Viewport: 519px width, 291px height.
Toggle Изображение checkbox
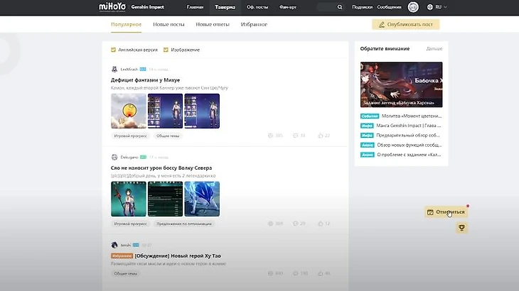pos(166,50)
